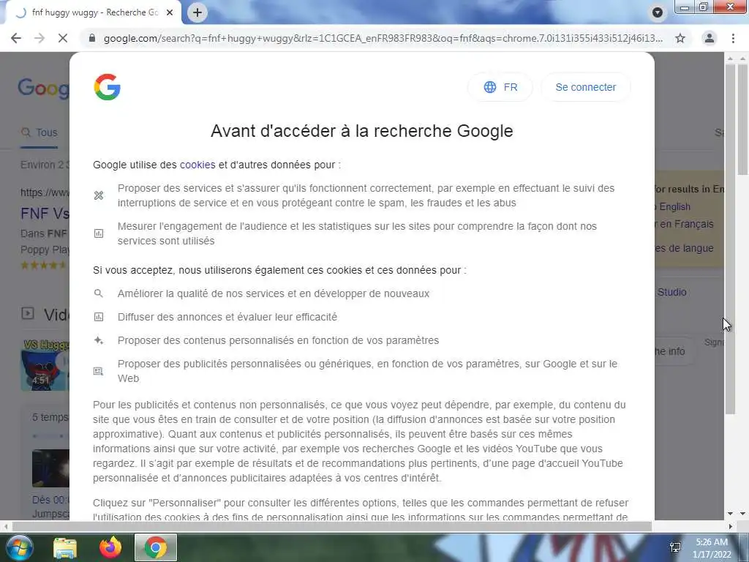Click the Se connecter button

click(x=586, y=87)
